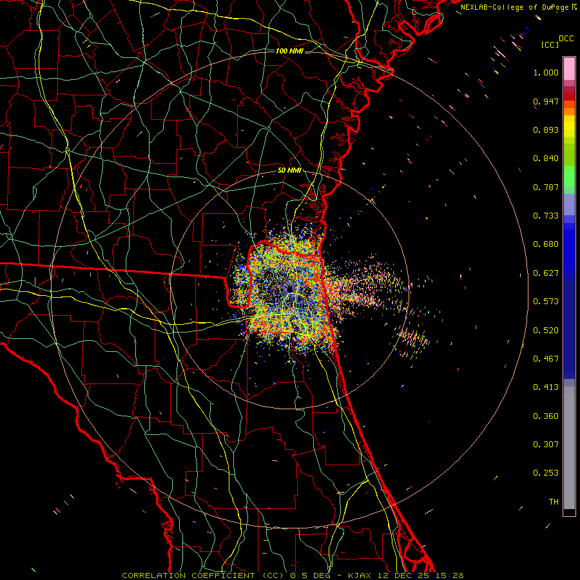Select the 0.413 scale value

point(546,387)
